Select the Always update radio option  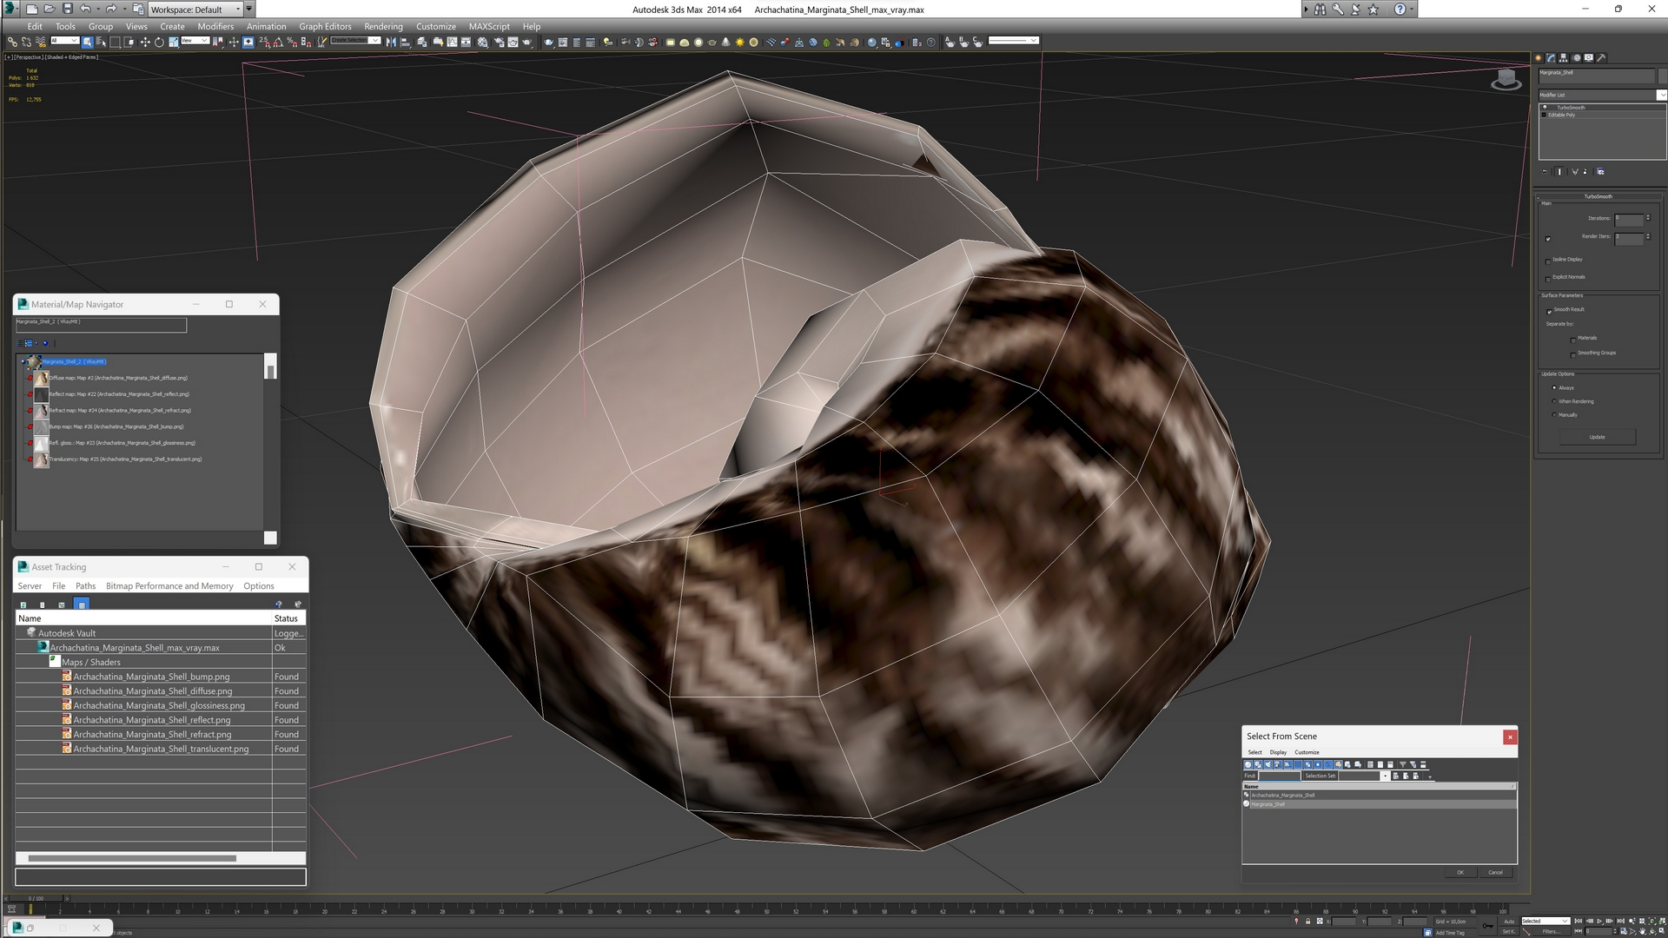(1554, 387)
